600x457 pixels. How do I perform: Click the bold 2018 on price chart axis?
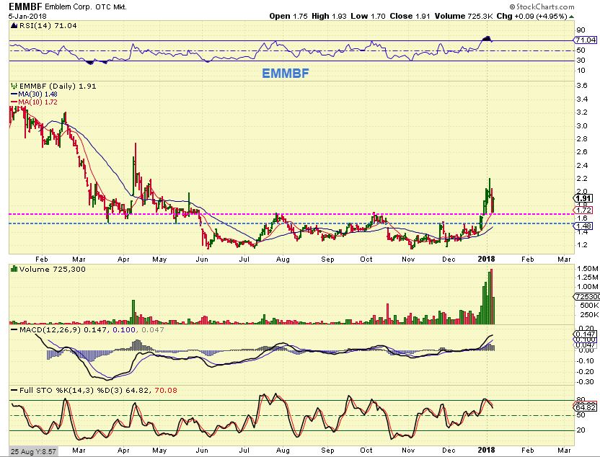486,259
